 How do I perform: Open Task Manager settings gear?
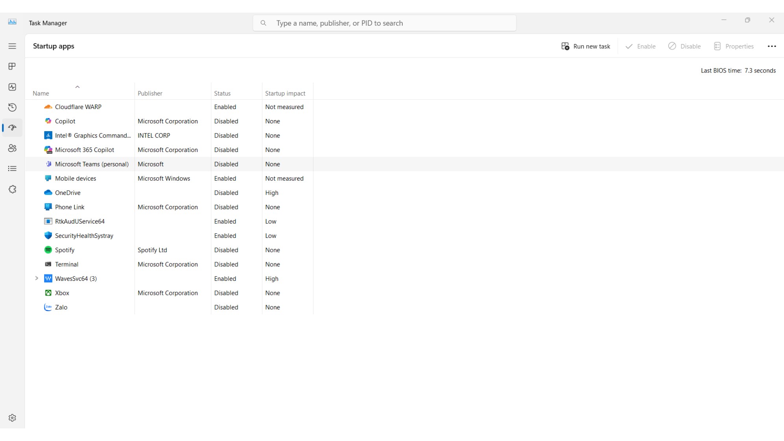(12, 418)
